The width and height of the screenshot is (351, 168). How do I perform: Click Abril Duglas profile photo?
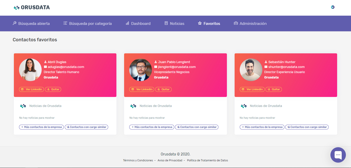[30, 70]
